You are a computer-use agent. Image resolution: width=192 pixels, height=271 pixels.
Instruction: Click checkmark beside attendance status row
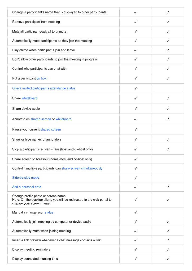[136, 88]
